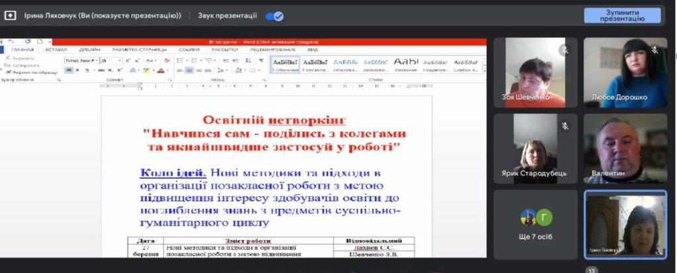Click the Undo icon in quick access toolbar
Image resolution: width=677 pixels, height=273 pixels.
click(11, 42)
